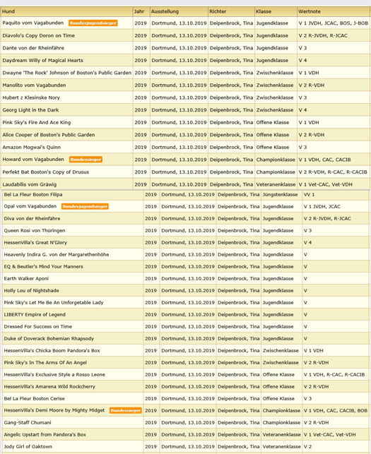The image size is (371, 454).
Task: Open Pink Sky's Fire And Ace King
Action: (x=37, y=122)
